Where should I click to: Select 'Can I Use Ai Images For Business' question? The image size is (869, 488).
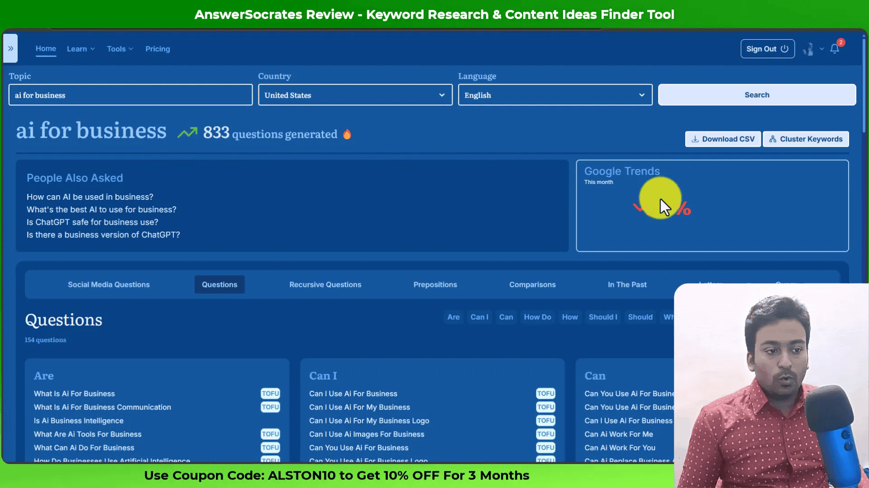pyautogui.click(x=367, y=434)
